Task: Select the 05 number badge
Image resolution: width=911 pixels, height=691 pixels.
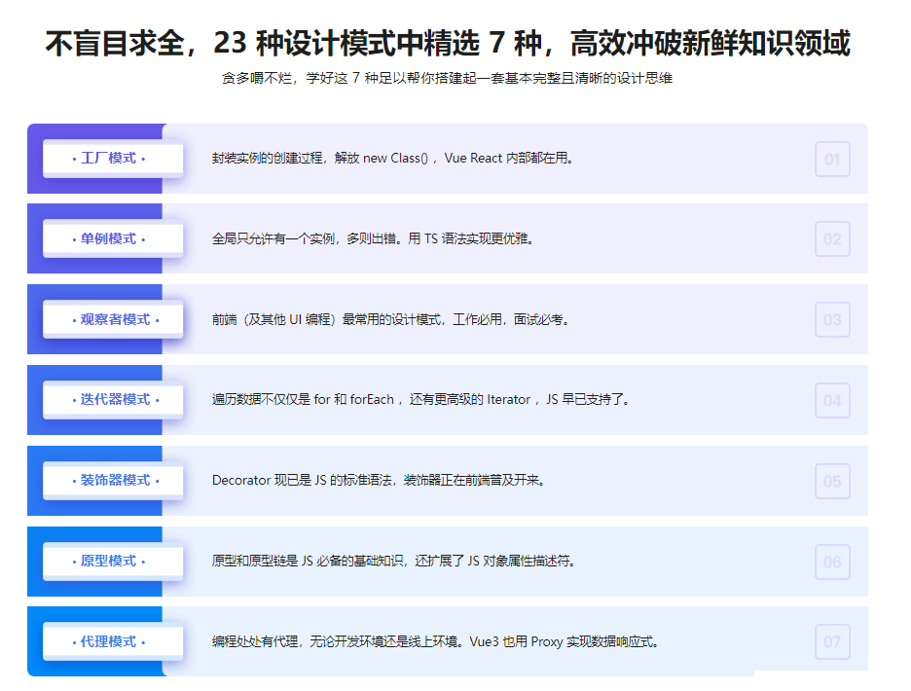Action: coord(832,481)
